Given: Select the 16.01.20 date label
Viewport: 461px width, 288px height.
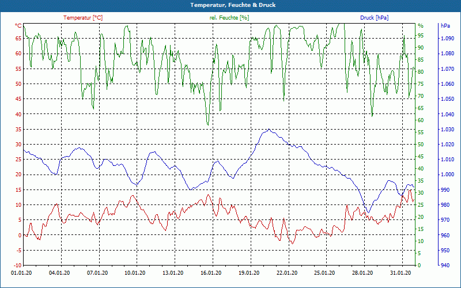Looking at the screenshot, I should coord(211,273).
